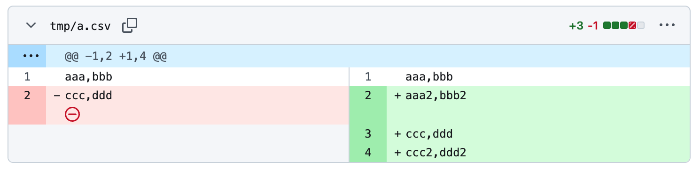This screenshot has width=700, height=169.
Task: Click the diffstat colored blocks indicator
Action: pos(624,26)
